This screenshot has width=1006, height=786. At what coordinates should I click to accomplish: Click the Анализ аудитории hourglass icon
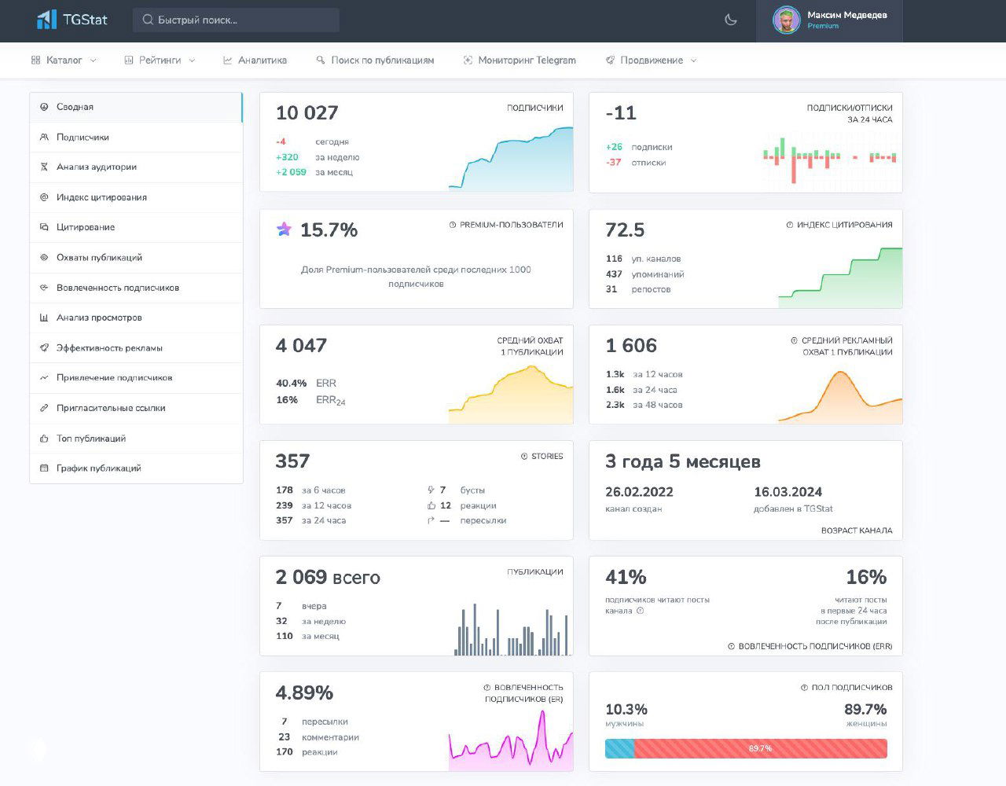tap(44, 167)
